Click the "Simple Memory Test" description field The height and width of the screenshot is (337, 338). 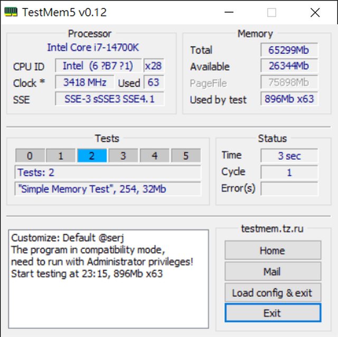click(x=108, y=189)
